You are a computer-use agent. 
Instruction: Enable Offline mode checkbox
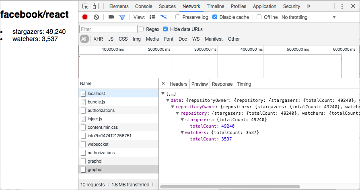(x=259, y=17)
